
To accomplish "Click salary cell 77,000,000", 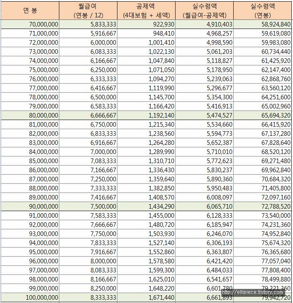I will tap(30, 88).
